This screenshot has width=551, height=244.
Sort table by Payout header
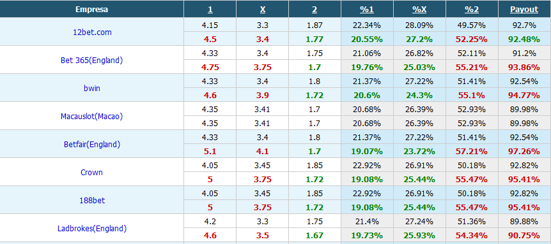click(x=524, y=10)
